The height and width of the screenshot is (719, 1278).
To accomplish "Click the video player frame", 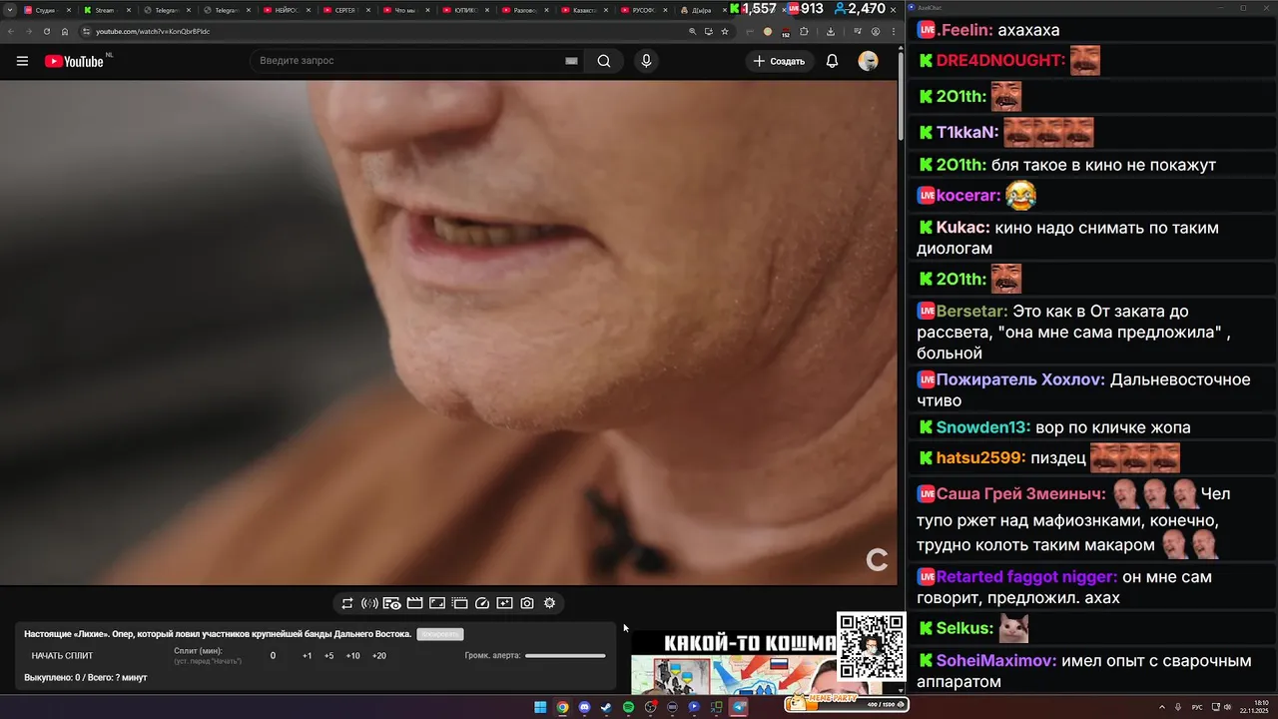I will (x=448, y=333).
